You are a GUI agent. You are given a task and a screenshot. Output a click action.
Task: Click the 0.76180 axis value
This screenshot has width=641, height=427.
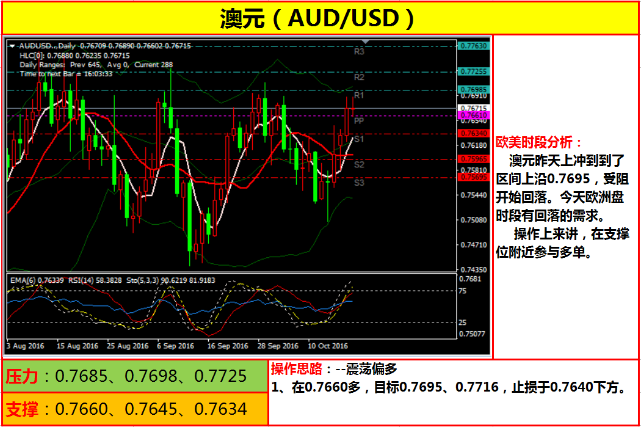[x=473, y=145]
